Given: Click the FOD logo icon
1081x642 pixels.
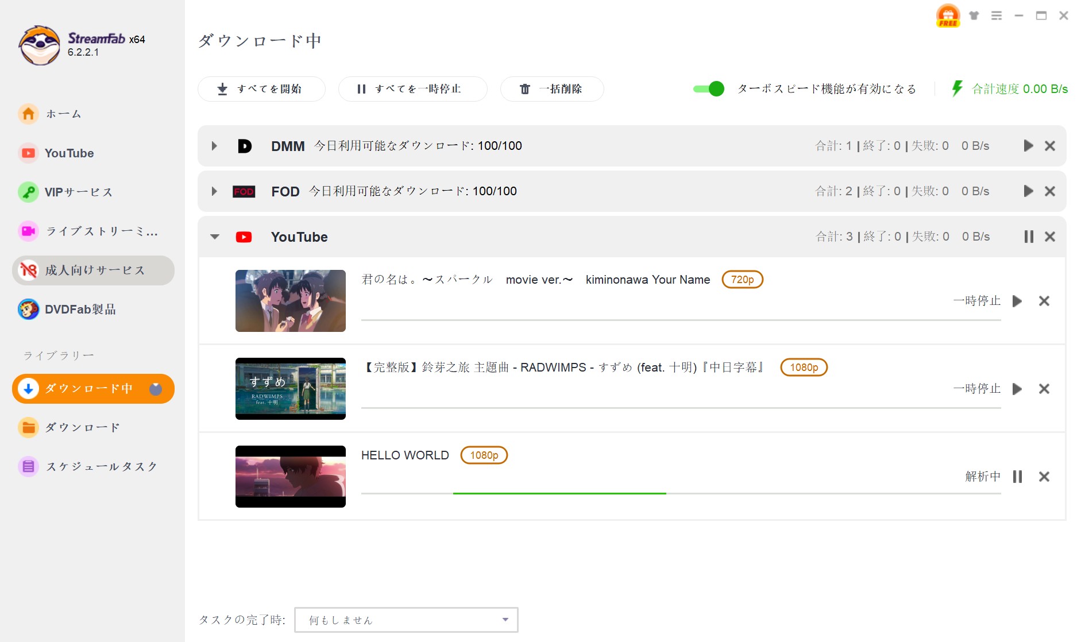Looking at the screenshot, I should 244,191.
